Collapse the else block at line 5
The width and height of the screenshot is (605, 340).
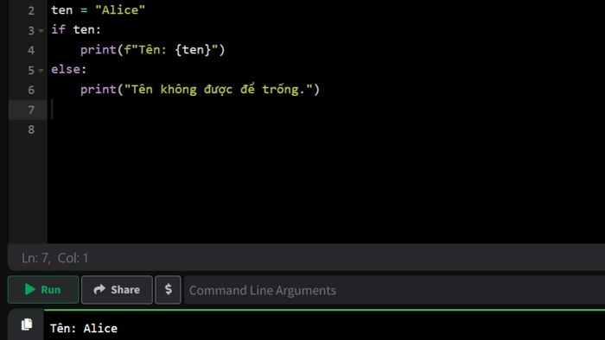pos(41,70)
